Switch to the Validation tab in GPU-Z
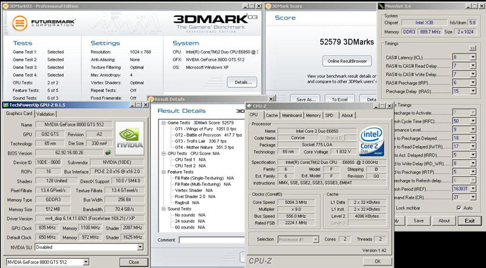This screenshot has height=268, width=486. [x=45, y=114]
